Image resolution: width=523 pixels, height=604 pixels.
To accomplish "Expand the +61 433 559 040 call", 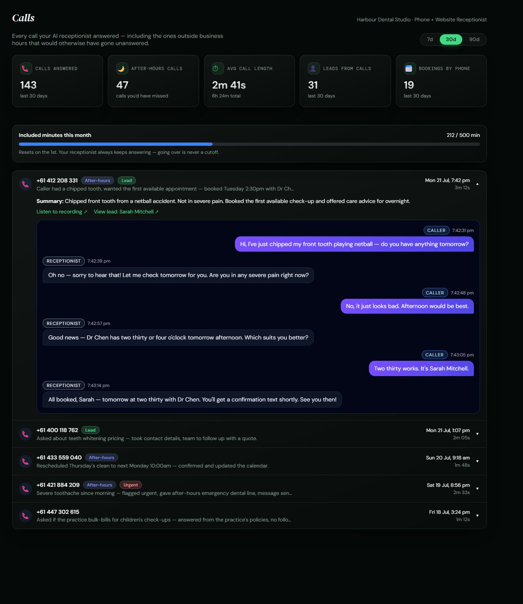I will [x=478, y=461].
